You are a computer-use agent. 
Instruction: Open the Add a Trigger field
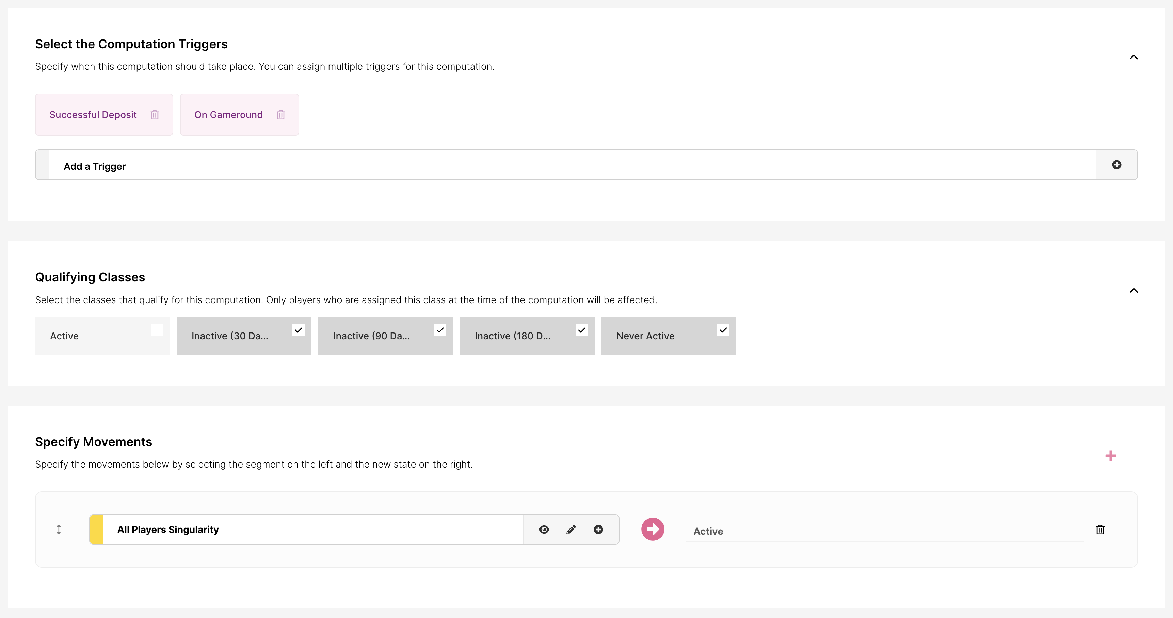(572, 165)
